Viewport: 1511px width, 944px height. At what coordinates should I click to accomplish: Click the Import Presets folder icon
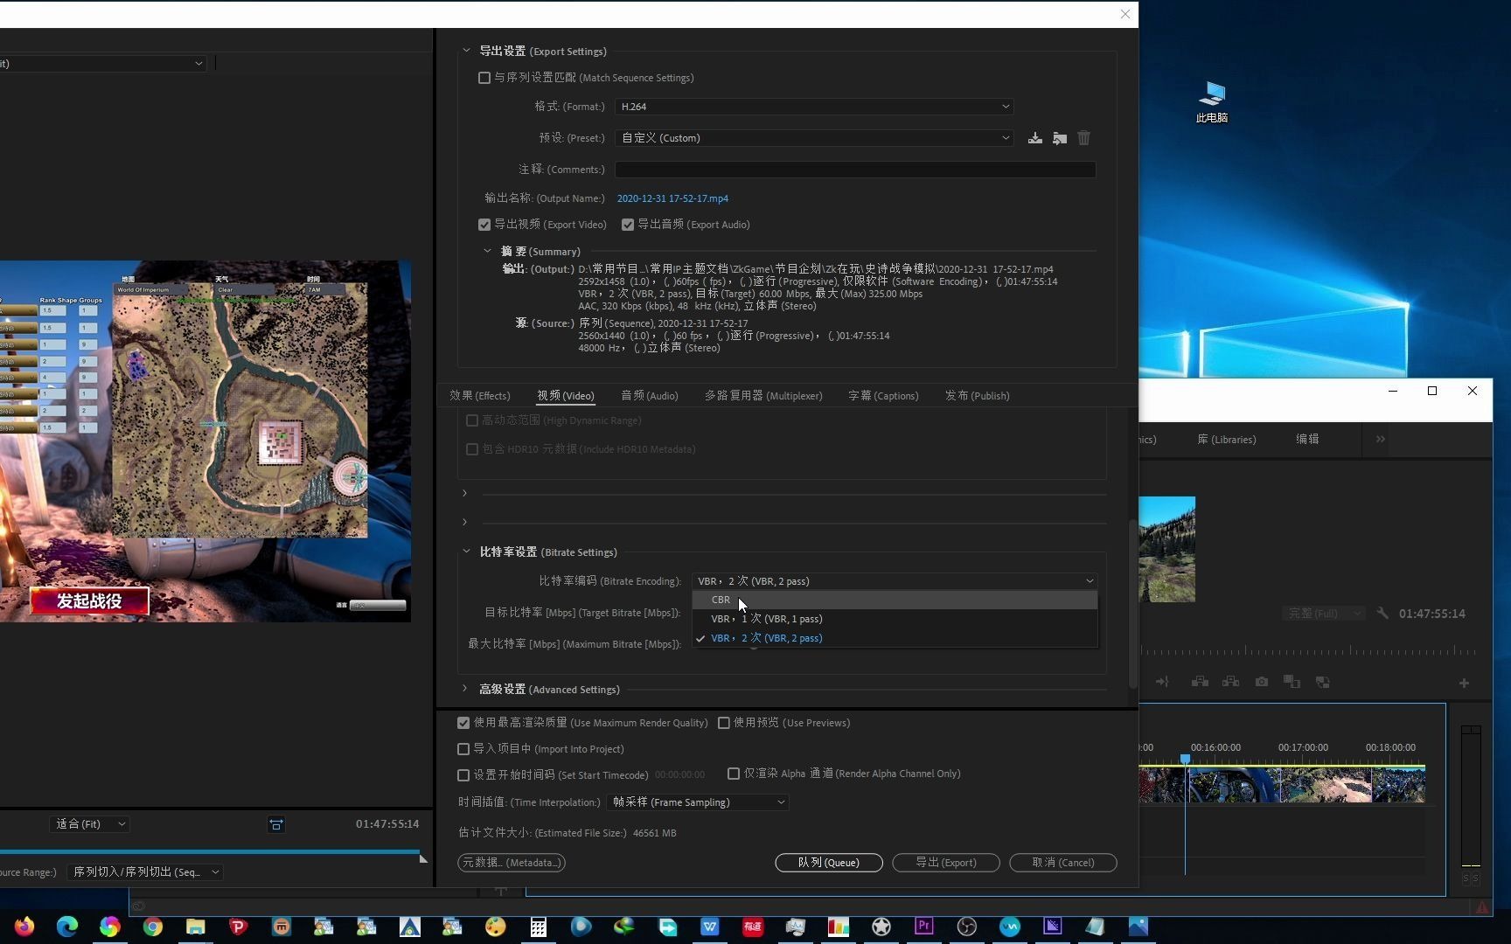point(1059,138)
